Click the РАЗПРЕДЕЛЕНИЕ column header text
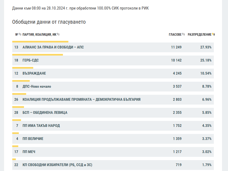The image size is (228, 171). tap(199, 35)
